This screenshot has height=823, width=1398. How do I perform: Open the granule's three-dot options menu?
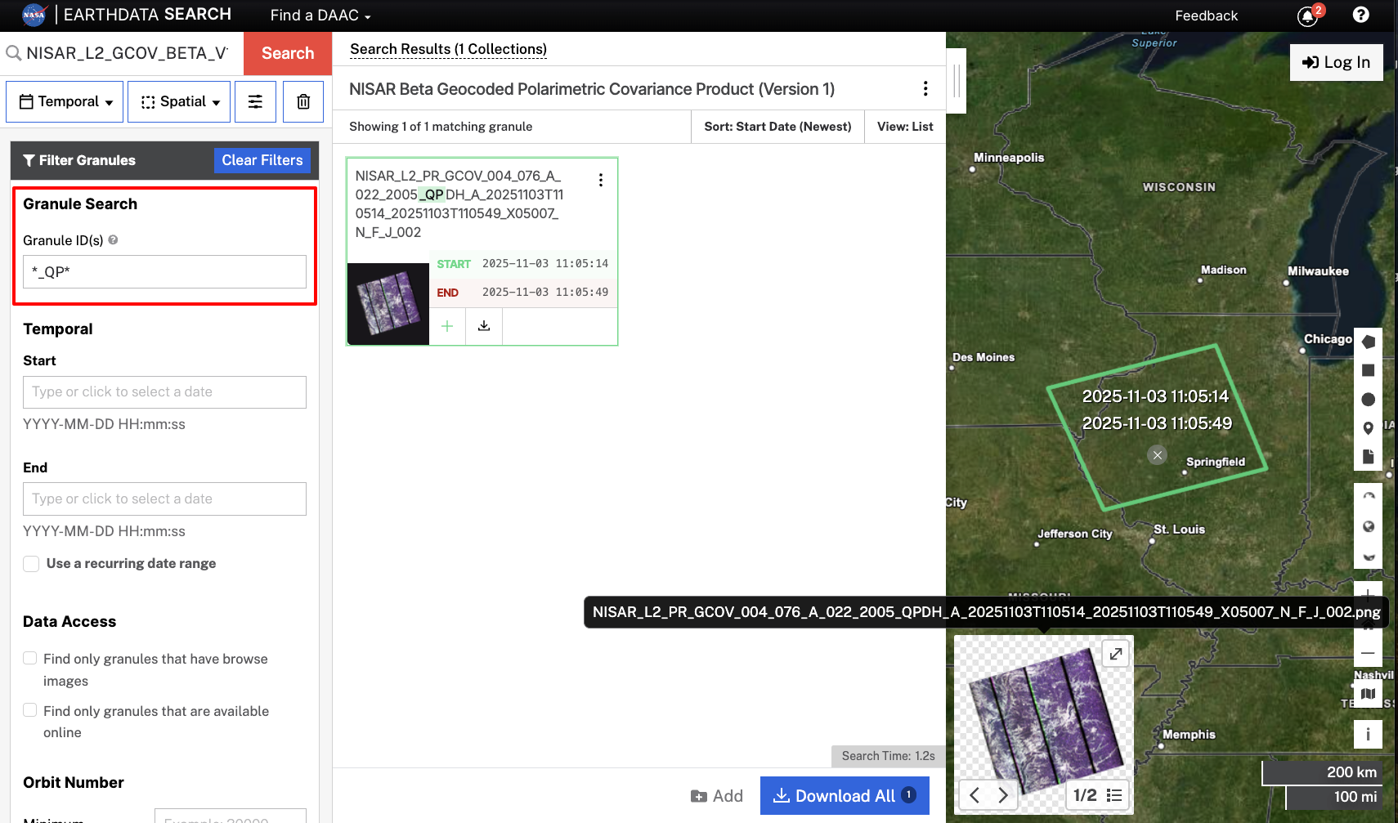coord(601,180)
